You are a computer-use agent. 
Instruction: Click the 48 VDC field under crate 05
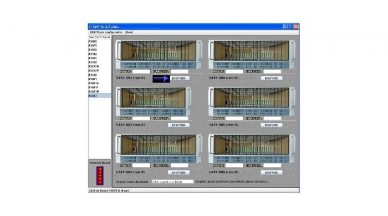(x=141, y=166)
